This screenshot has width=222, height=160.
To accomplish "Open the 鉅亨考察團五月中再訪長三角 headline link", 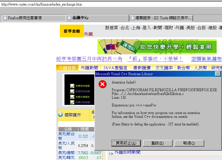I will [x=89, y=59].
